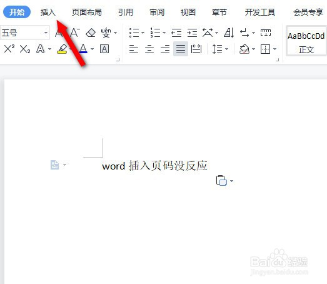This screenshot has width=327, height=284.
Task: Expand the line spacing dropdown arrow
Action: pyautogui.click(x=227, y=49)
